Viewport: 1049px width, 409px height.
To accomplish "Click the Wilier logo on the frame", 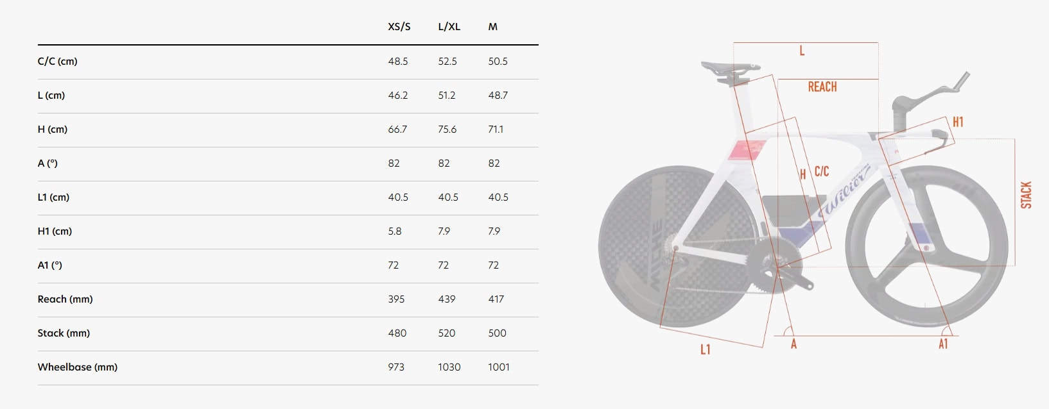I will (845, 192).
